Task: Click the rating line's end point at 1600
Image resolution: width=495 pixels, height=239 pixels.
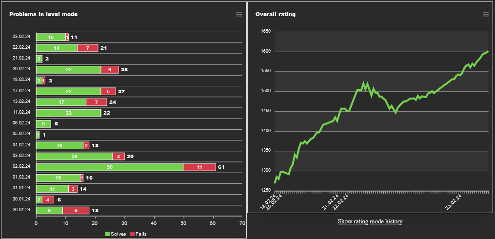Action: 488,52
